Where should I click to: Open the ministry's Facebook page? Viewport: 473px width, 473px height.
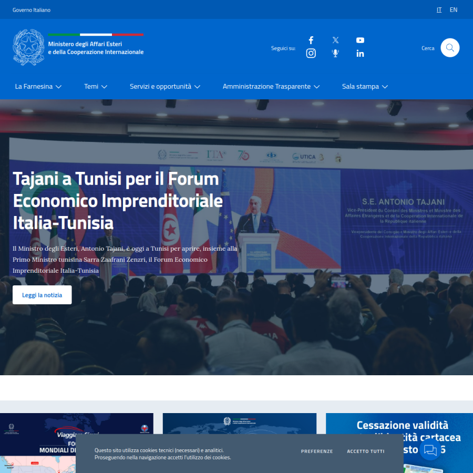(311, 40)
